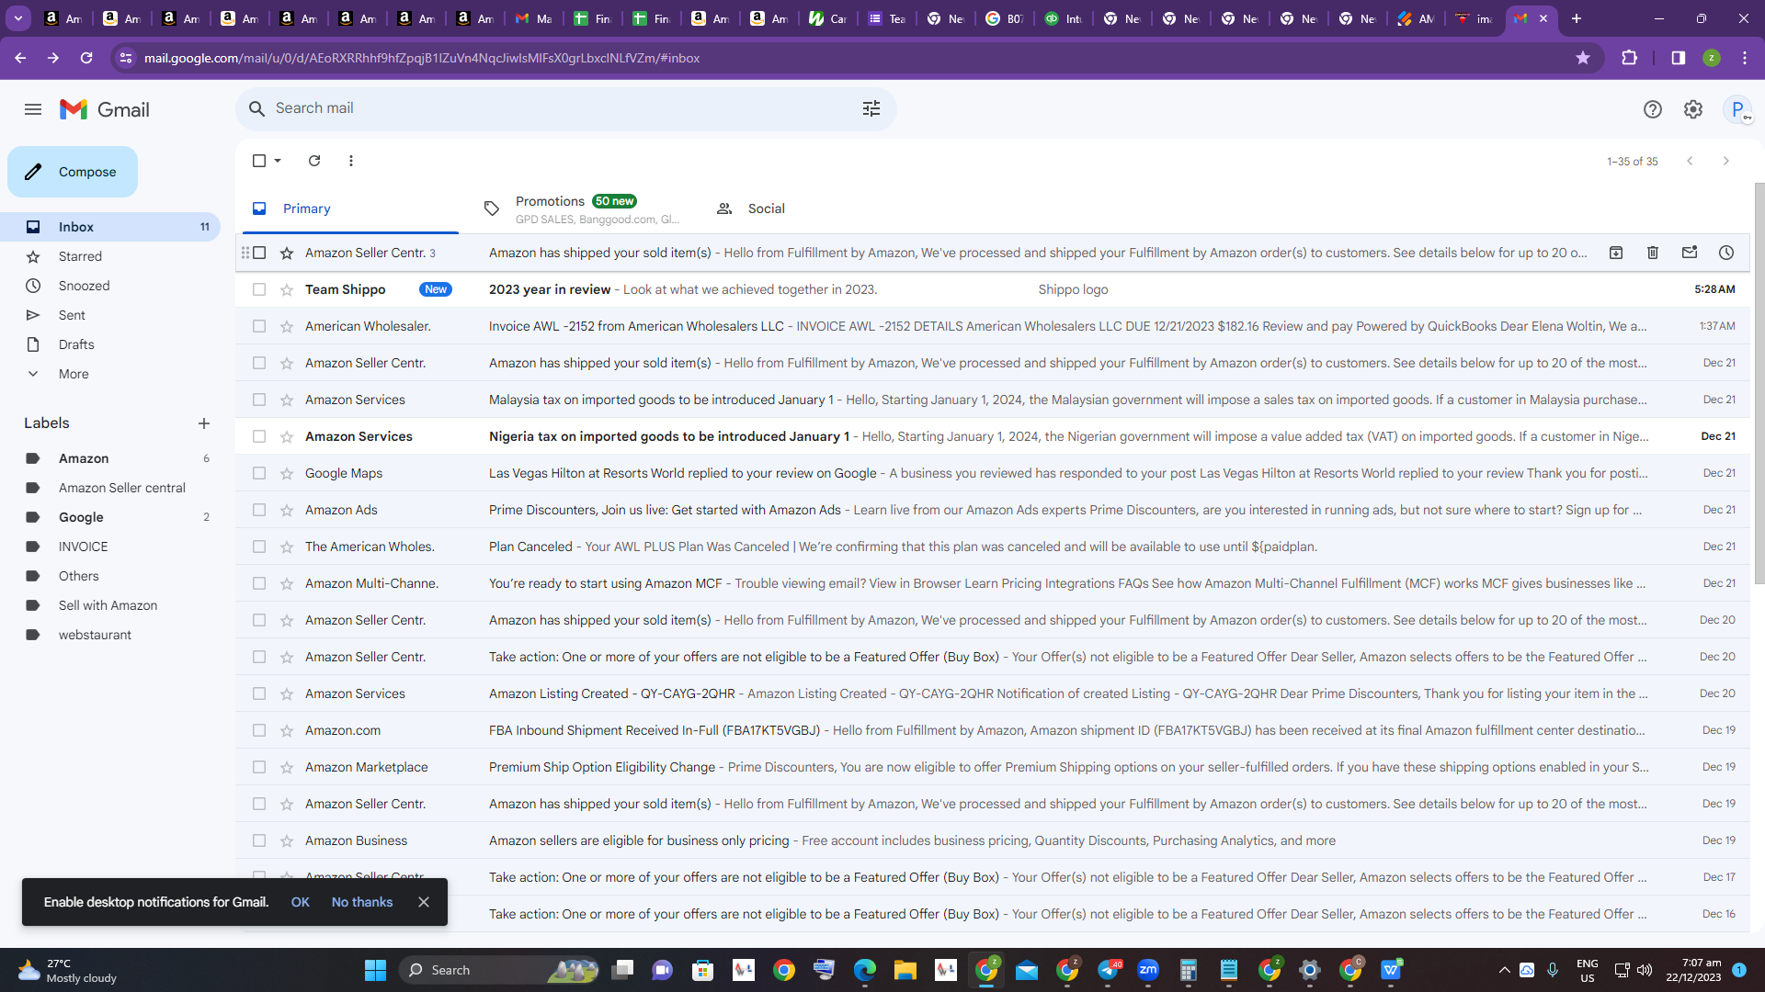The height and width of the screenshot is (992, 1765).
Task: Open browser extensions puzzle icon
Action: tap(1629, 58)
